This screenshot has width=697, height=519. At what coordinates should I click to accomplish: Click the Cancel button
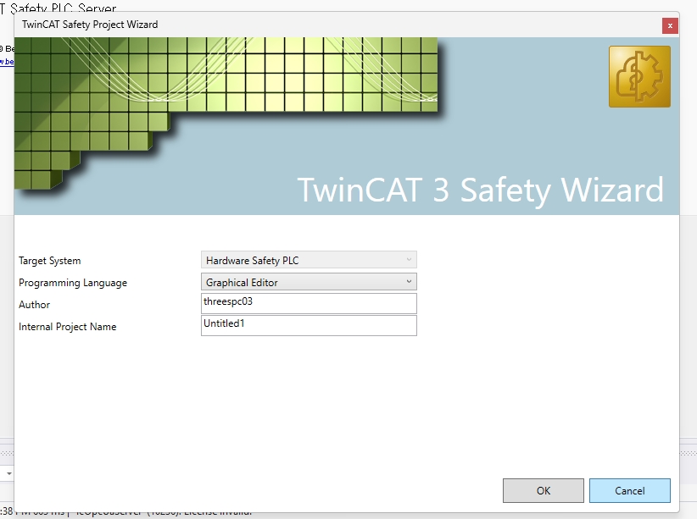(x=629, y=490)
